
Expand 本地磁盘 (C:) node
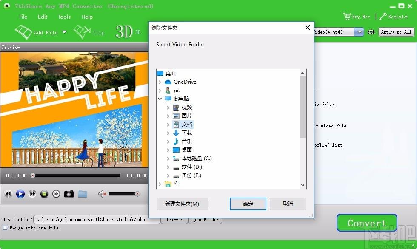(168, 158)
